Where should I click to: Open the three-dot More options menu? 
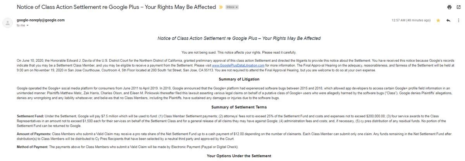pyautogui.click(x=458, y=20)
